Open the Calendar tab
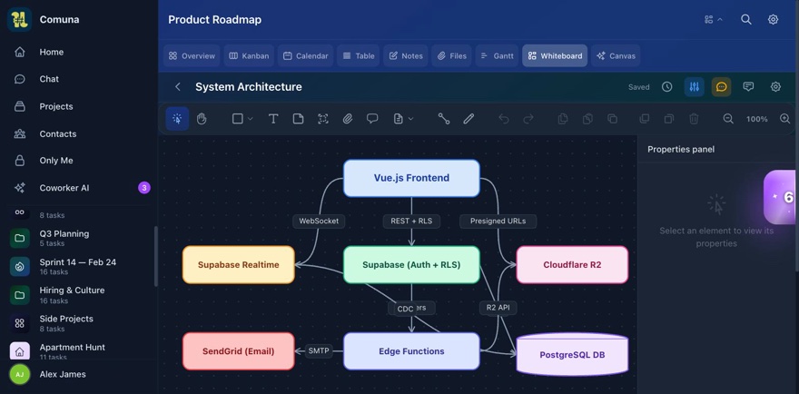Viewport: 799px width, 394px height. [x=305, y=55]
